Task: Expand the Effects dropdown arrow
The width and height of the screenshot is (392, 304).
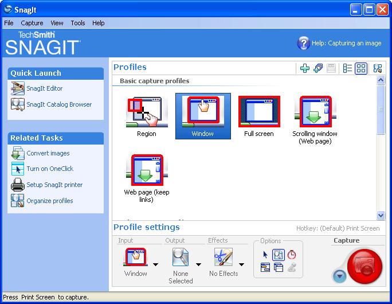Action: pos(241,264)
